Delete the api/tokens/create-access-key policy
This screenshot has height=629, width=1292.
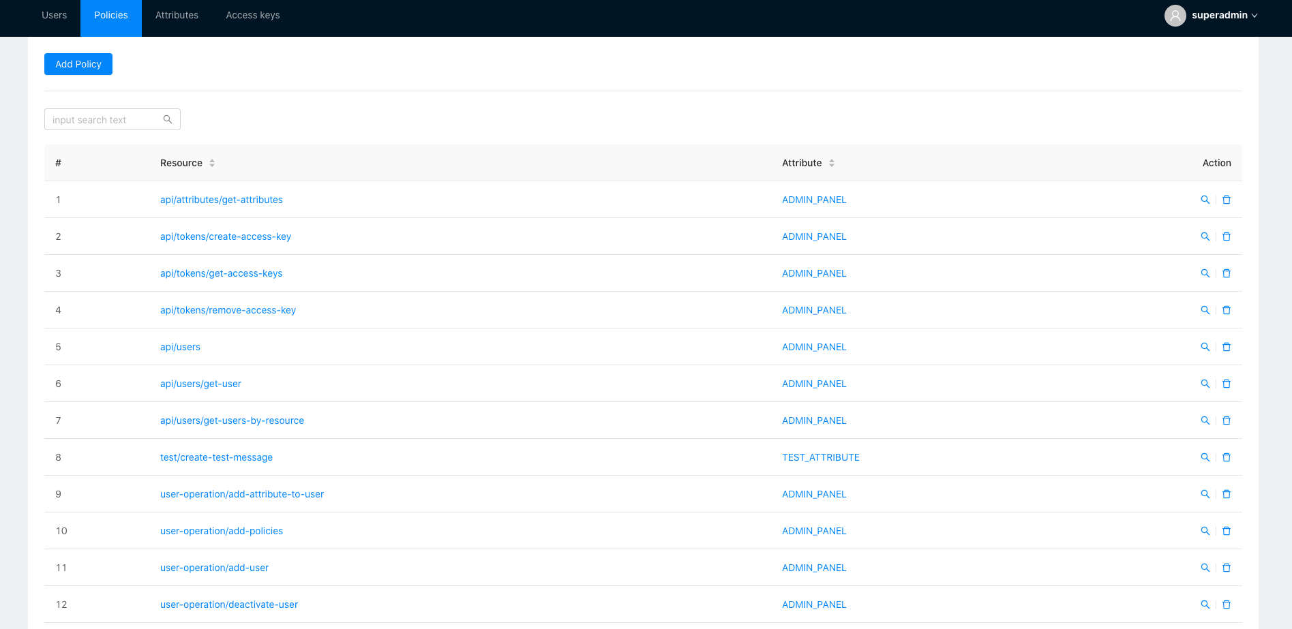(1227, 236)
